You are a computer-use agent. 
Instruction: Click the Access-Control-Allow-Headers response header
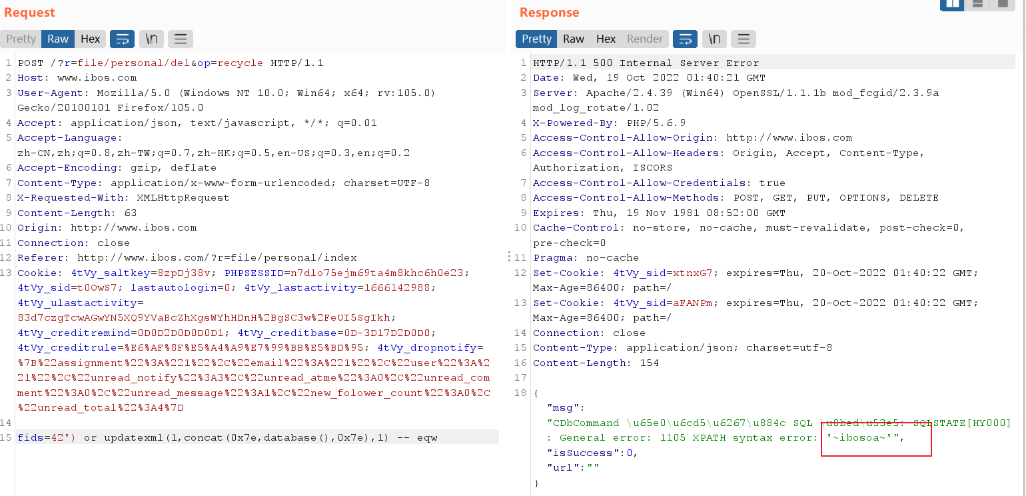click(x=729, y=161)
